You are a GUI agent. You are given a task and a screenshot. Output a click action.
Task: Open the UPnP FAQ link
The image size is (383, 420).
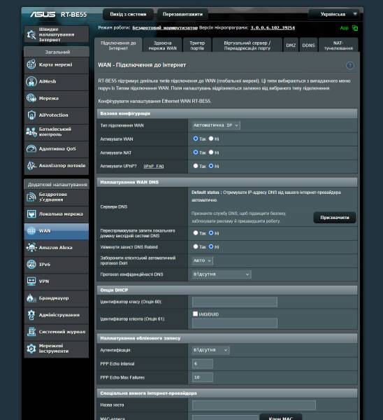coord(154,167)
